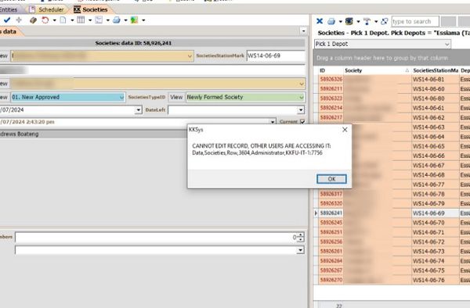470x308 pixels.
Task: Expand the 01. New Approved status dropdown
Action: tap(121, 97)
